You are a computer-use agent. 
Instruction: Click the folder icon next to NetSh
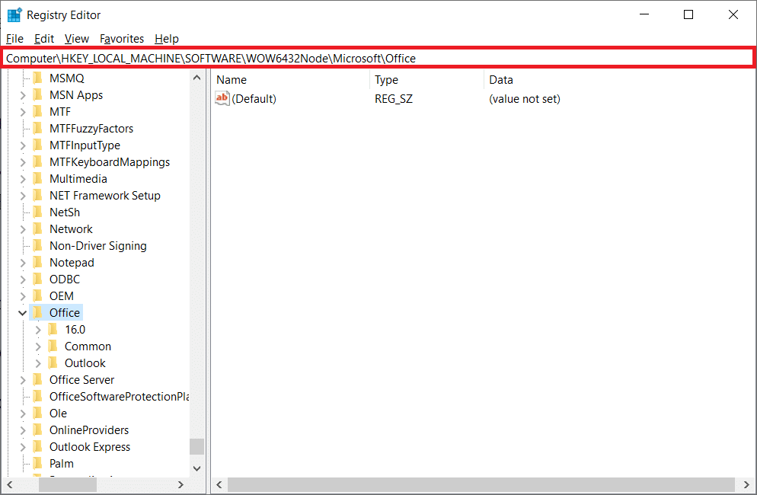pos(37,212)
